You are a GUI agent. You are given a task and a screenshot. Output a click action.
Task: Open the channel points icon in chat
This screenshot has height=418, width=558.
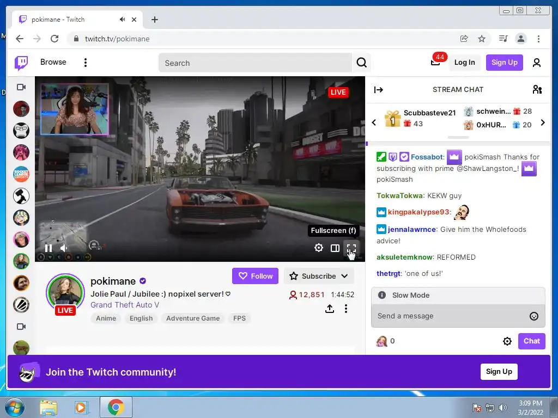tap(381, 341)
